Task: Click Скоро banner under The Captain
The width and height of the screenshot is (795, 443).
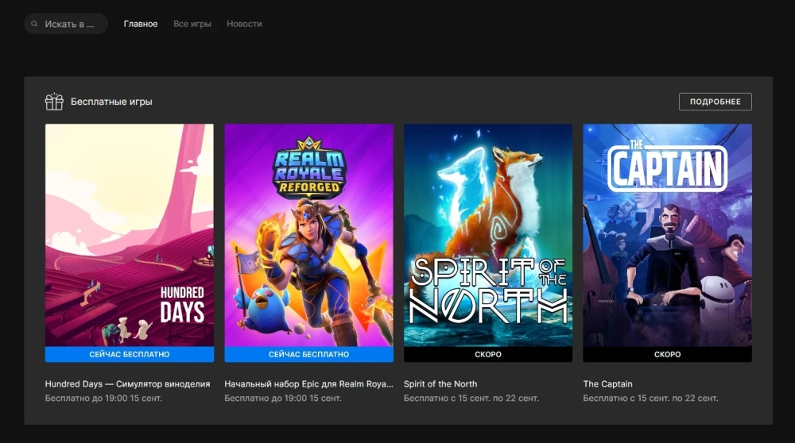Action: point(667,354)
